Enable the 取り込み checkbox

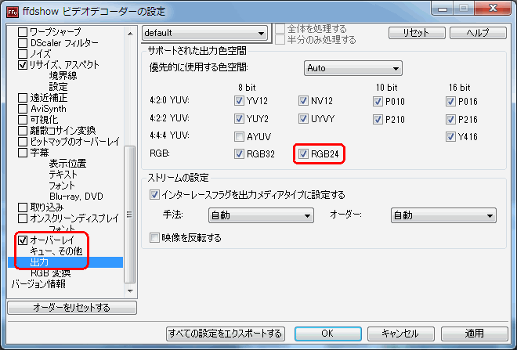pos(23,207)
